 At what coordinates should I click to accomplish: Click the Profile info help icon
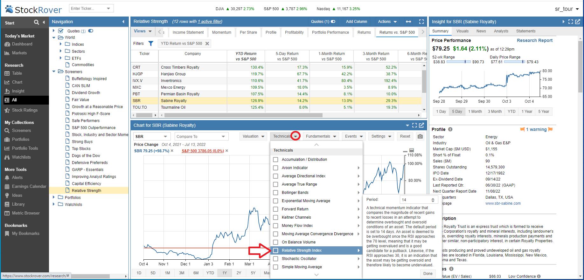pyautogui.click(x=450, y=129)
